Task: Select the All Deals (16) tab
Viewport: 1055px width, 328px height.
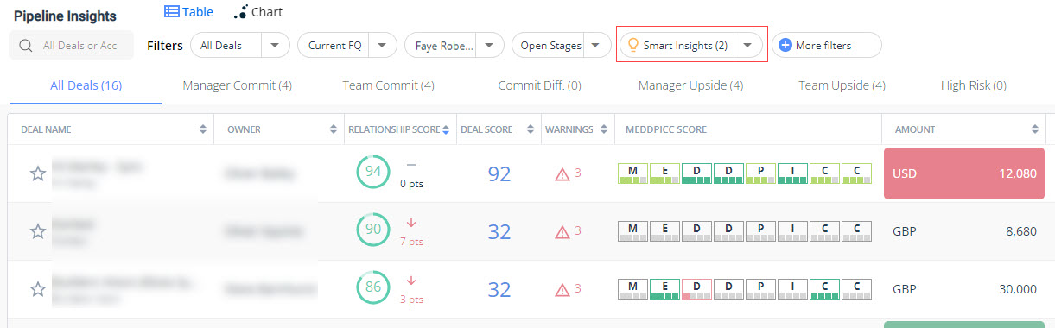Action: (86, 85)
